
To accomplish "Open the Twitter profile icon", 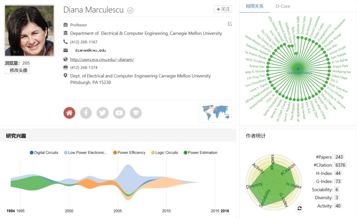I will pos(102,113).
